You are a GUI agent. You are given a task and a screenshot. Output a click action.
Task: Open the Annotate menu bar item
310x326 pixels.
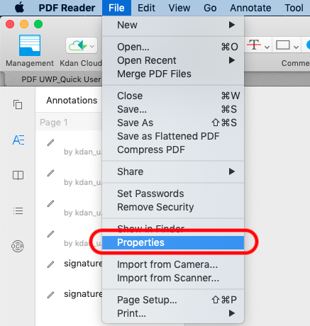[250, 8]
